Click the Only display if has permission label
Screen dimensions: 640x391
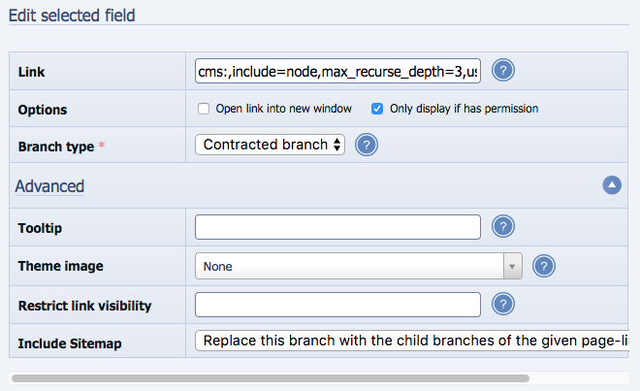coord(464,109)
